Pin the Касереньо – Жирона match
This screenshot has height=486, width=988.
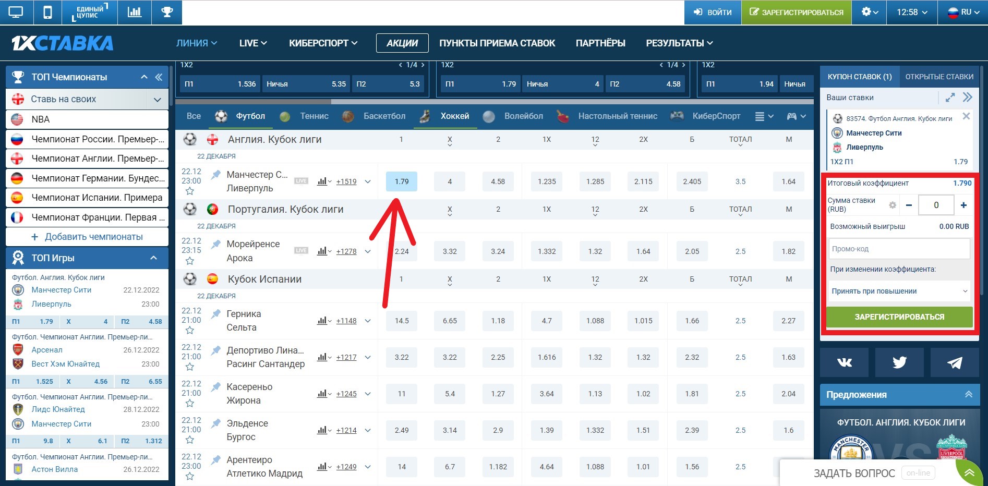(215, 387)
